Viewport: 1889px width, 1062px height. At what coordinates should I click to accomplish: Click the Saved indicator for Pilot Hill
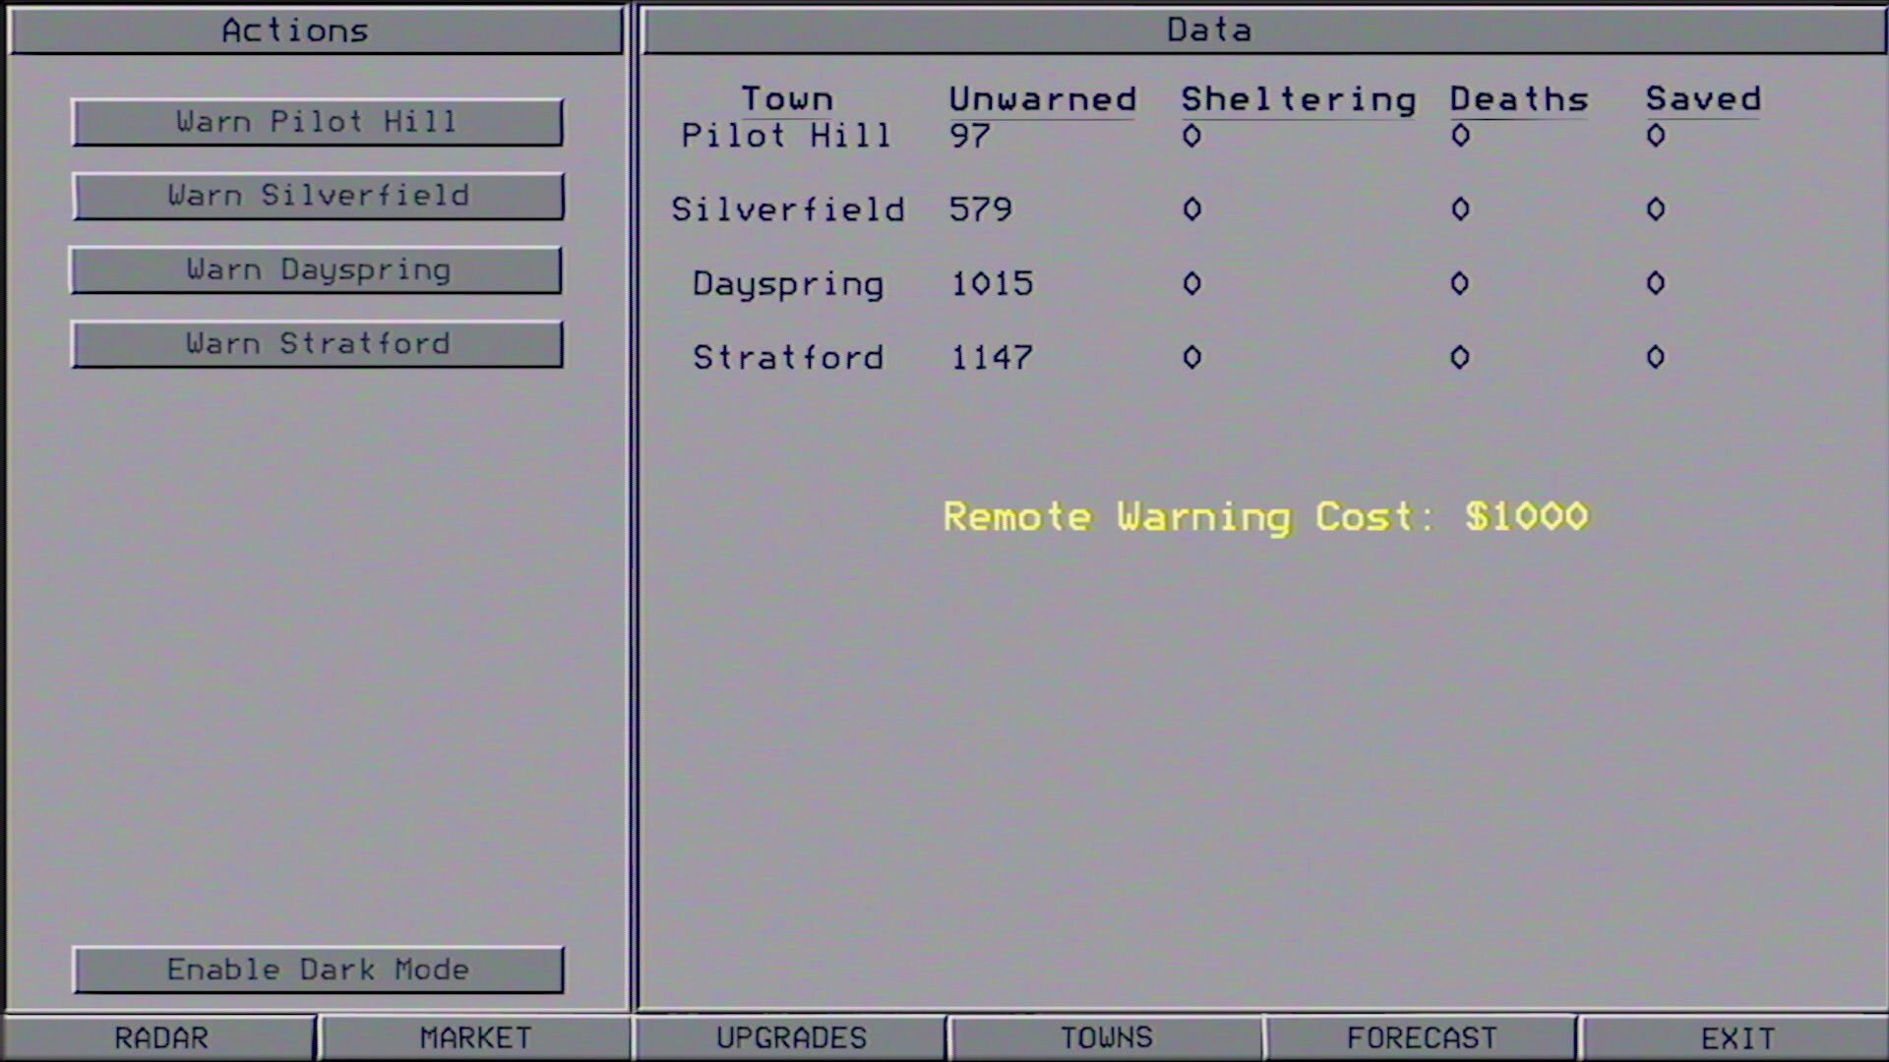coord(1655,137)
